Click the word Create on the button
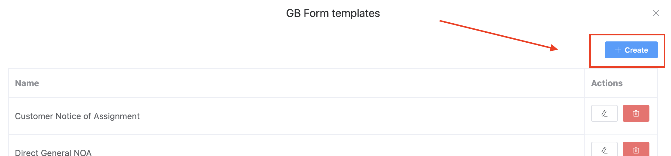 click(x=636, y=50)
